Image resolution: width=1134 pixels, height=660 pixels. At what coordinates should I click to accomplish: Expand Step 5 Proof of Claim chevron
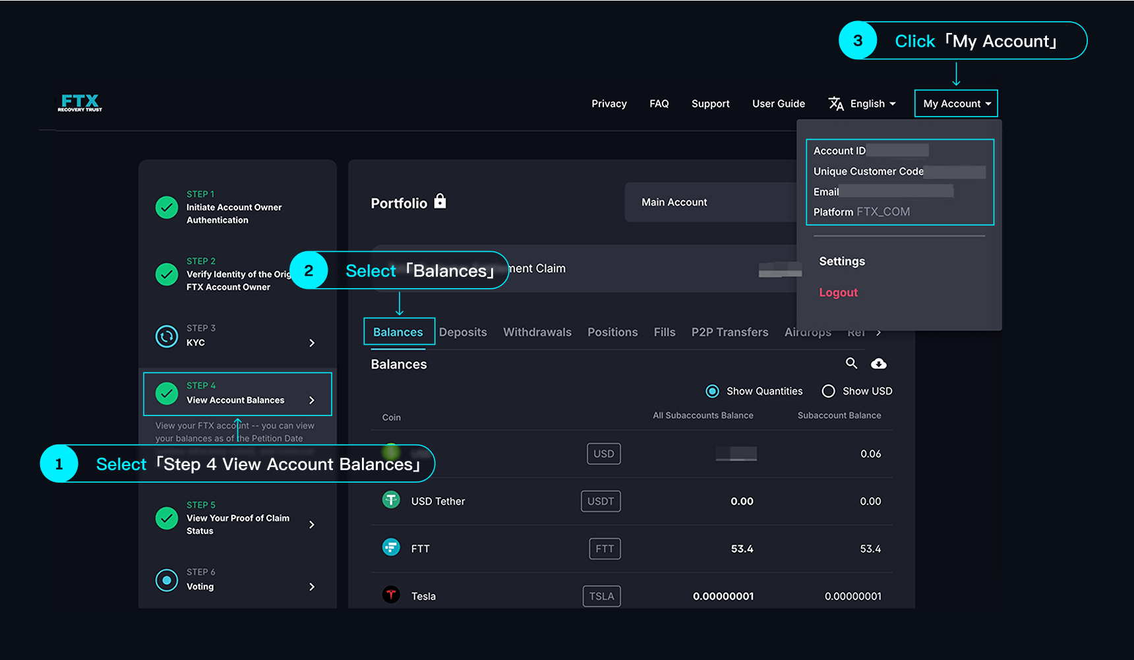(312, 525)
